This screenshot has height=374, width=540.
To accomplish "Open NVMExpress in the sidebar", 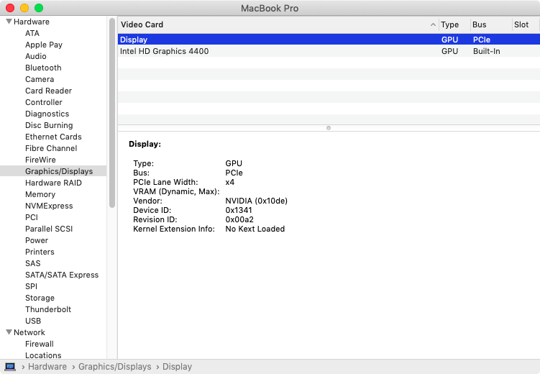I will tap(49, 206).
